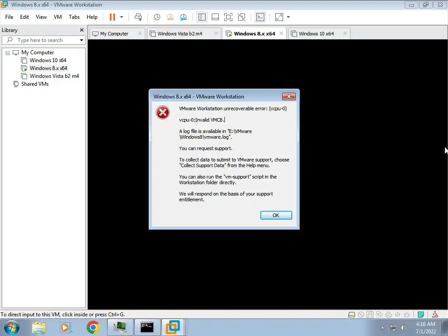The height and width of the screenshot is (336, 448).
Task: Close the error dialog with red X
Action: pos(289,97)
